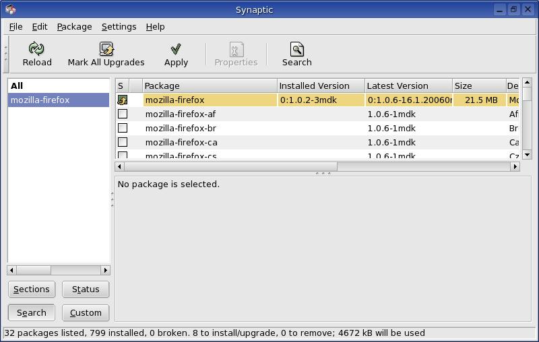539x342 pixels.
Task: Click the Status filter button
Action: click(x=86, y=289)
